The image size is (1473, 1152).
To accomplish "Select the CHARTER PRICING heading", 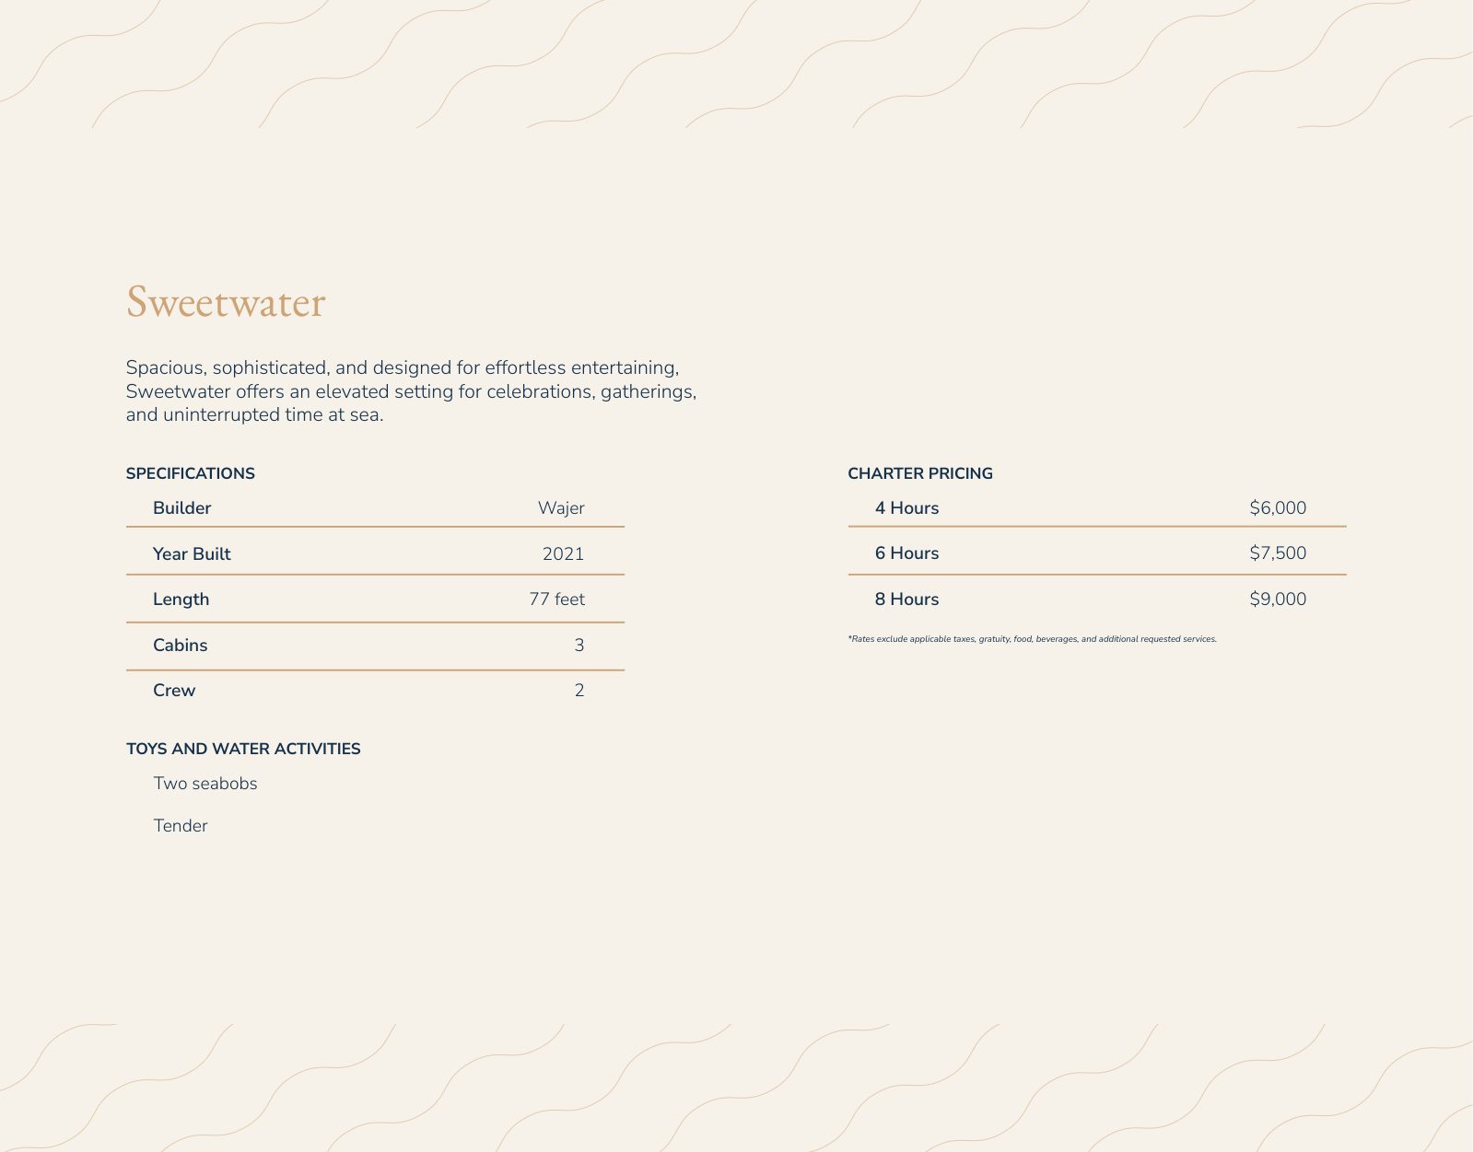I will pos(920,473).
